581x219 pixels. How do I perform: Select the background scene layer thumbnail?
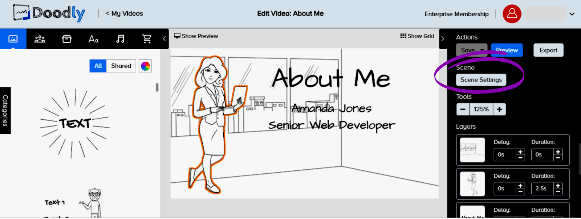click(x=472, y=150)
